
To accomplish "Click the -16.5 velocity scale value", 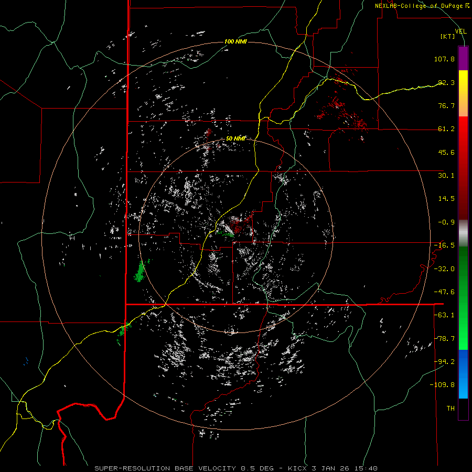I will coord(444,245).
